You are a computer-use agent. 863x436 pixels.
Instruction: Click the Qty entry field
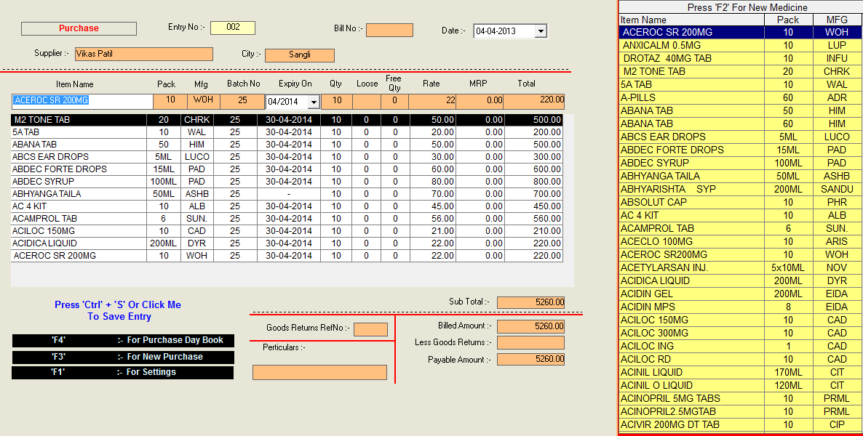coord(337,101)
